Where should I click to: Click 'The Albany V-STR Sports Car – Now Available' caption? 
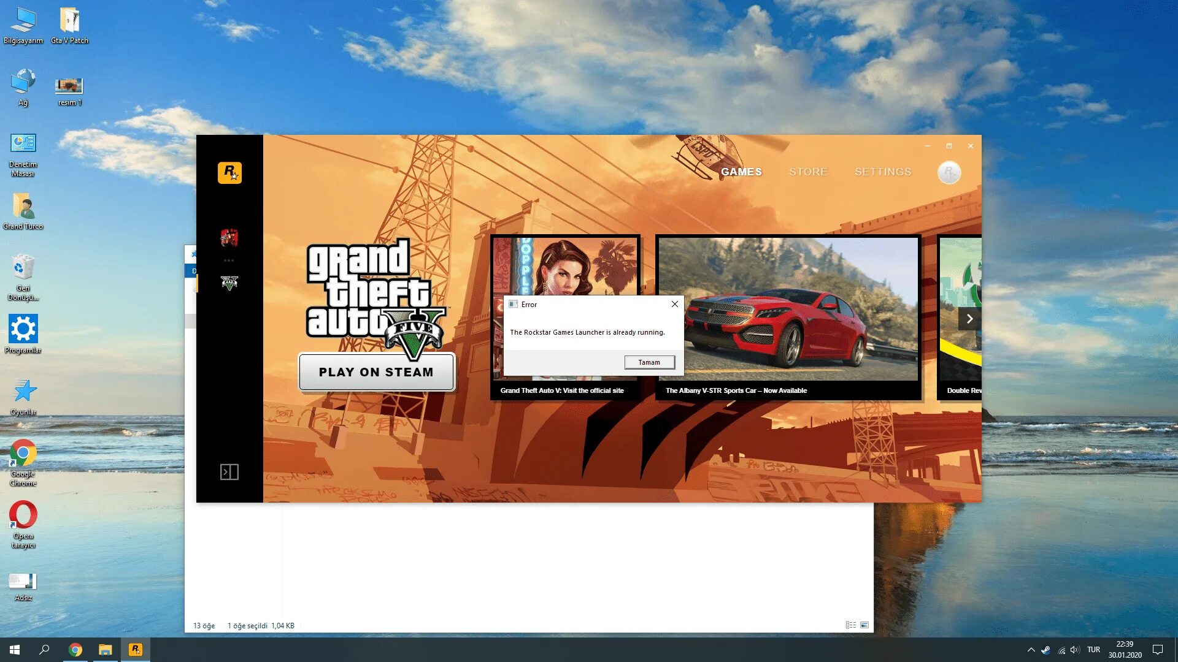[736, 390]
